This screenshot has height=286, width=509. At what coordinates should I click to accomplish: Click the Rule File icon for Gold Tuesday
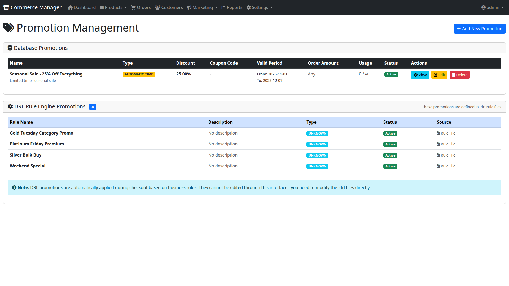coord(438,133)
